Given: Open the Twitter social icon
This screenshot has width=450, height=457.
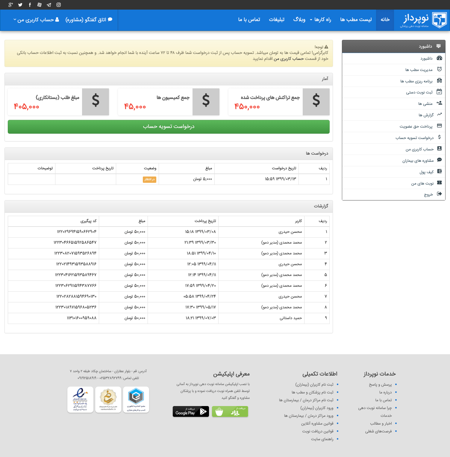Looking at the screenshot, I should [x=20, y=5].
